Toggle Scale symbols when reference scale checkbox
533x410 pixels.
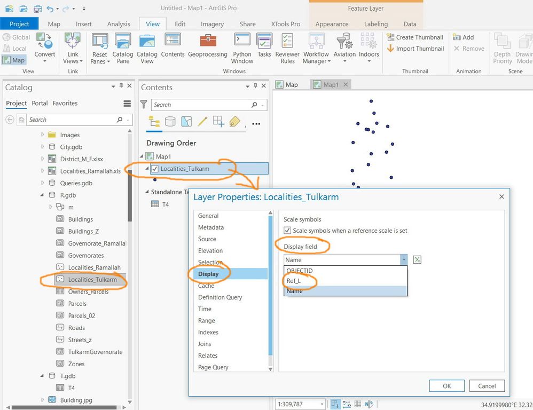coord(287,231)
